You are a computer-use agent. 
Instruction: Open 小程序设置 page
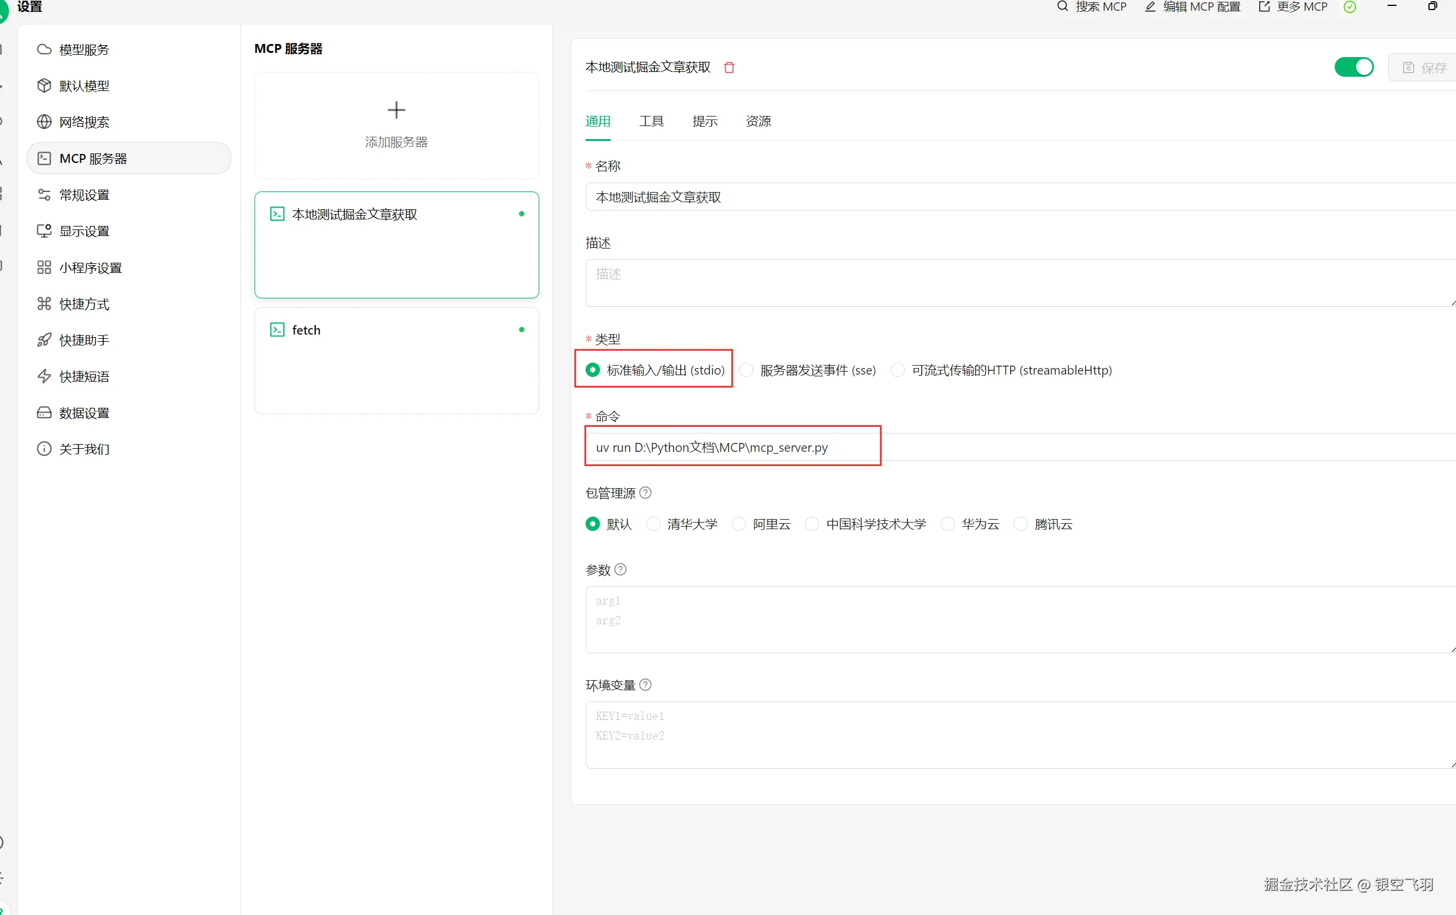(x=129, y=268)
